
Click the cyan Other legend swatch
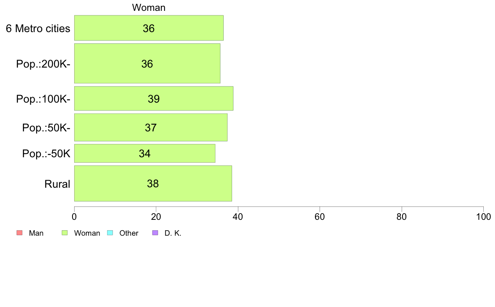tap(110, 233)
